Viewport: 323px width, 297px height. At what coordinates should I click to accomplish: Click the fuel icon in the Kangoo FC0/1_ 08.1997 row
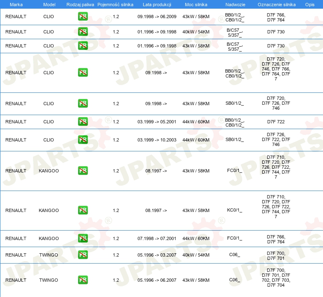coord(83,171)
